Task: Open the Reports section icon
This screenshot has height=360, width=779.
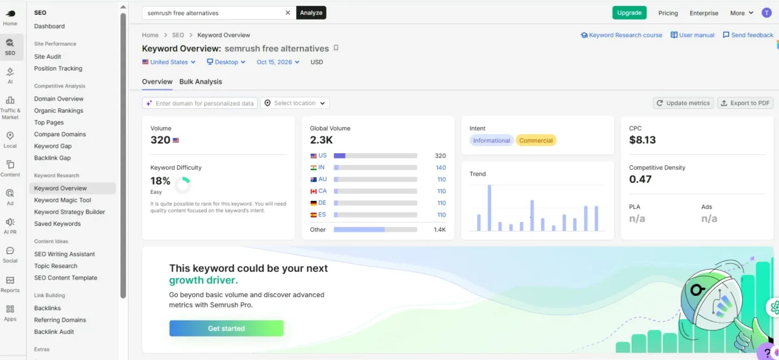Action: click(x=10, y=283)
